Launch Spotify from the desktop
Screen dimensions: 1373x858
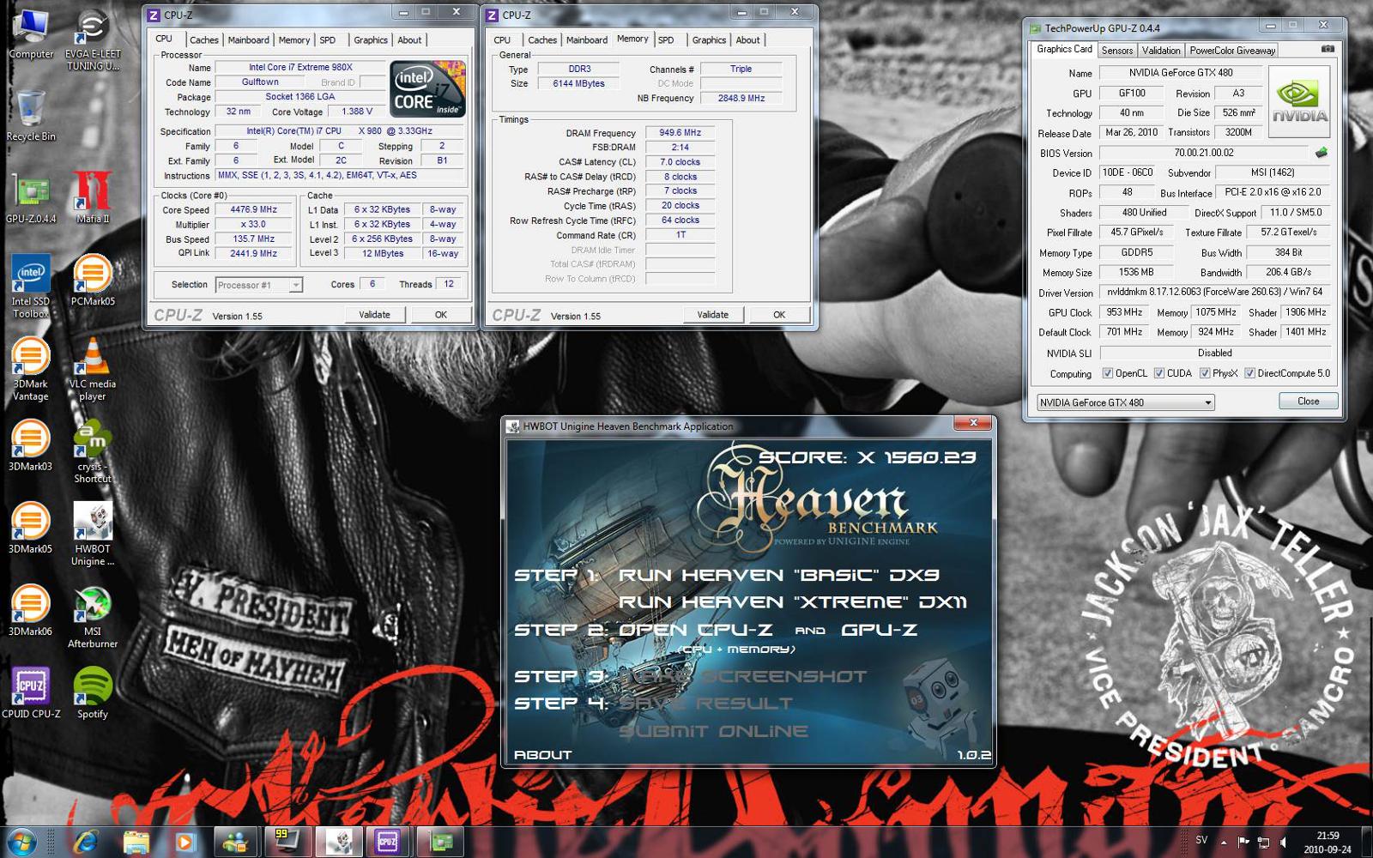point(93,692)
